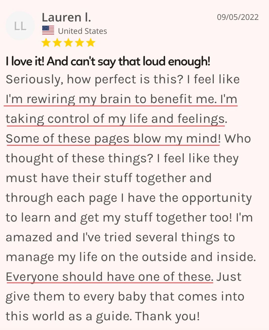Click the fifth yellow rating star
Viewport: 269px width, 330px height.
click(91, 43)
